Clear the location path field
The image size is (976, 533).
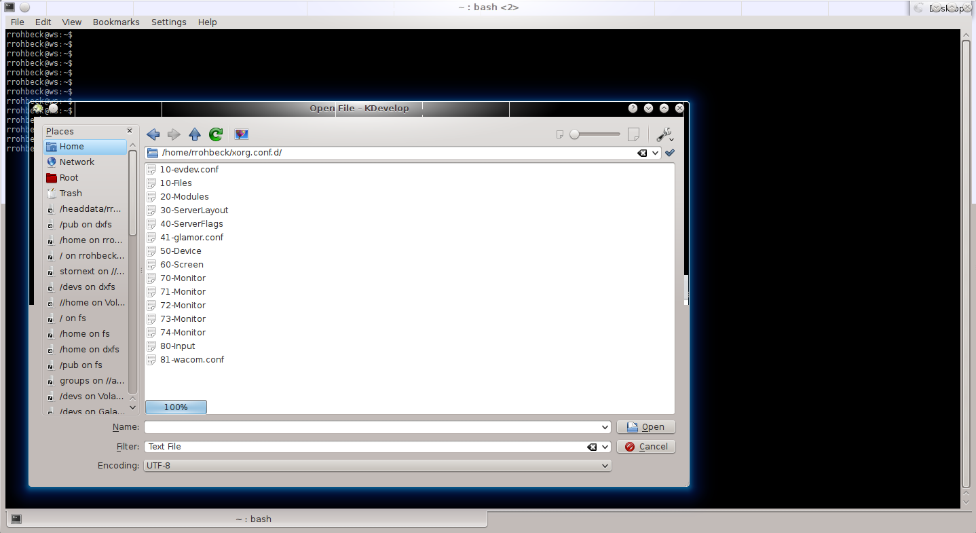642,153
